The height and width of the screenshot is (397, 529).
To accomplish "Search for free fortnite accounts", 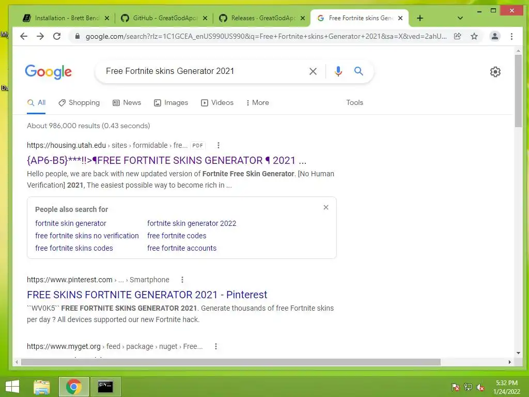I will click(x=181, y=248).
